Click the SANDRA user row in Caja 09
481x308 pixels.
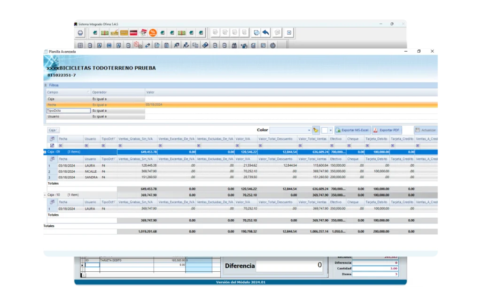click(242, 177)
